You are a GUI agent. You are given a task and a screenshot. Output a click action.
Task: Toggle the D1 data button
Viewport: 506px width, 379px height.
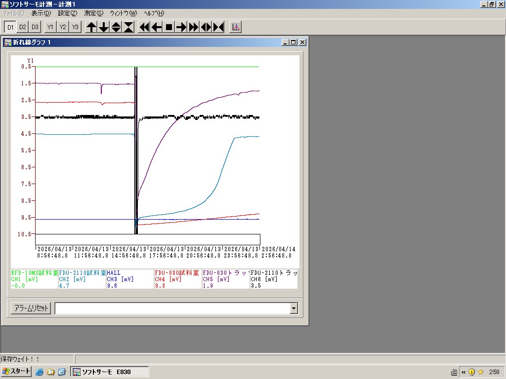[10, 27]
